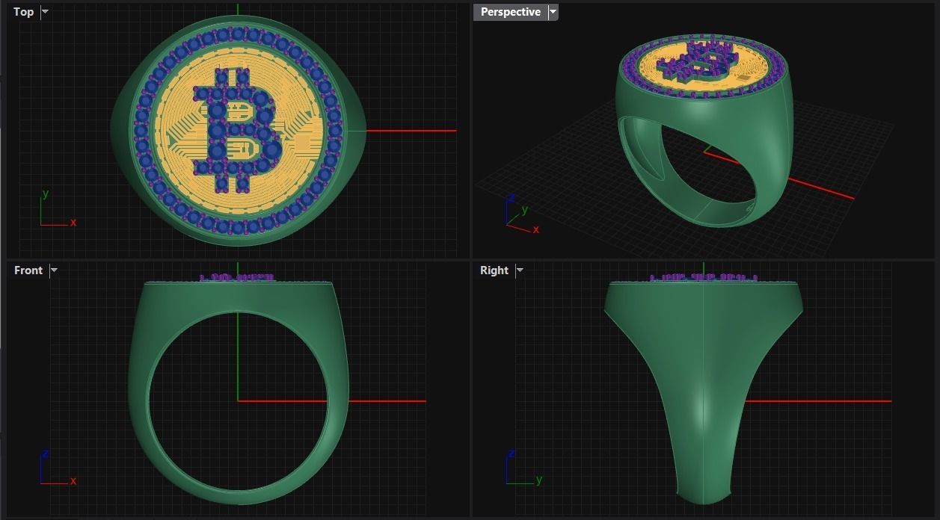This screenshot has width=940, height=520.
Task: Open the Top viewport dropdown arrow
Action: (x=45, y=12)
